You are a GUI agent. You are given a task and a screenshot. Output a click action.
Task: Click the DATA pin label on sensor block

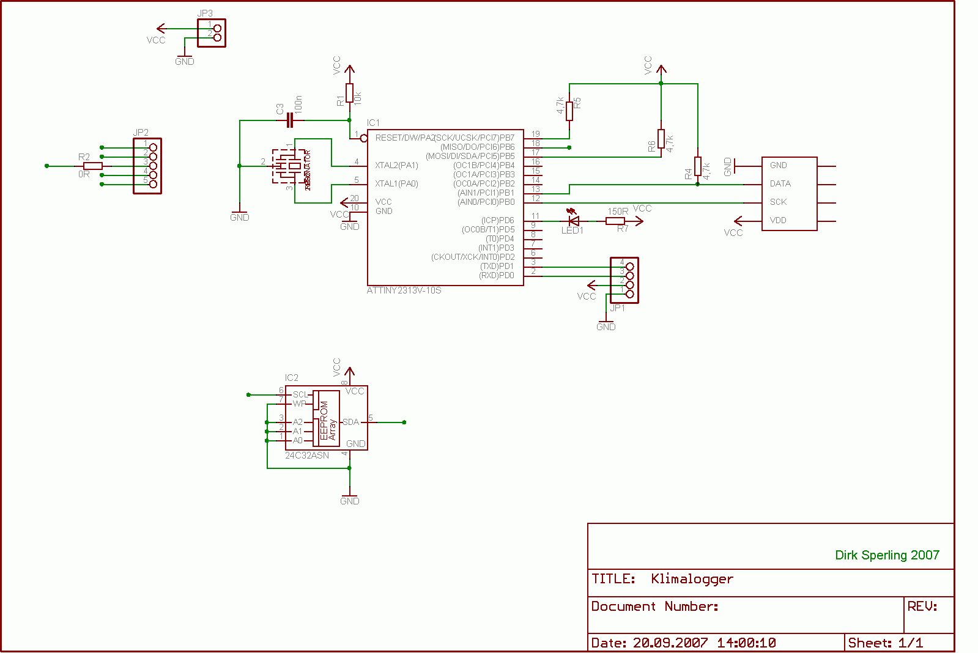780,183
